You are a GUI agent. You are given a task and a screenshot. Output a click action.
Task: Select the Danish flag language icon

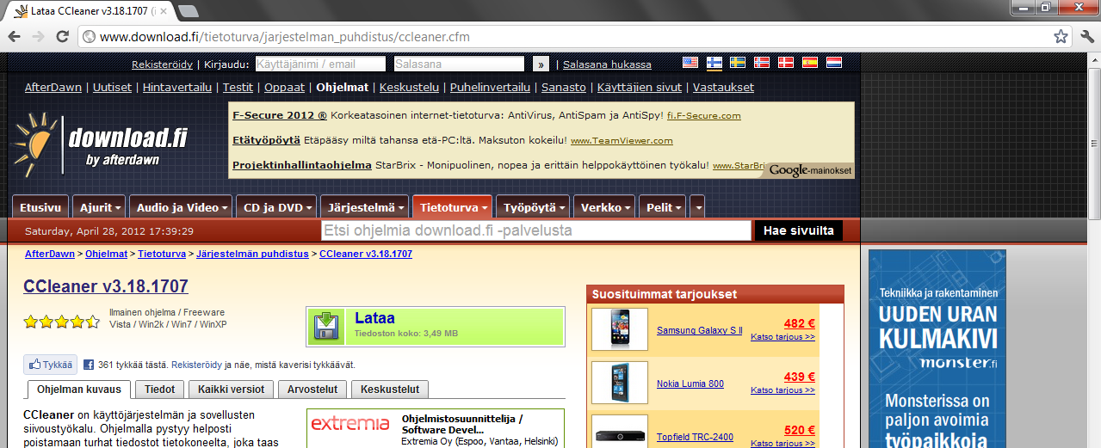[x=786, y=63]
